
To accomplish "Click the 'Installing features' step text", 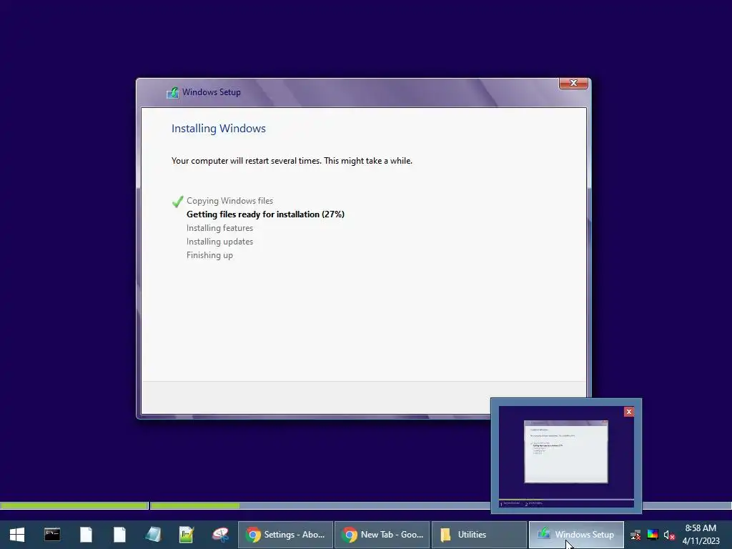I will [x=219, y=228].
